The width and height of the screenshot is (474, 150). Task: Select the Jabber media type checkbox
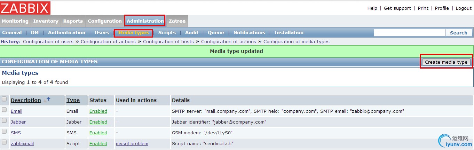4,120
